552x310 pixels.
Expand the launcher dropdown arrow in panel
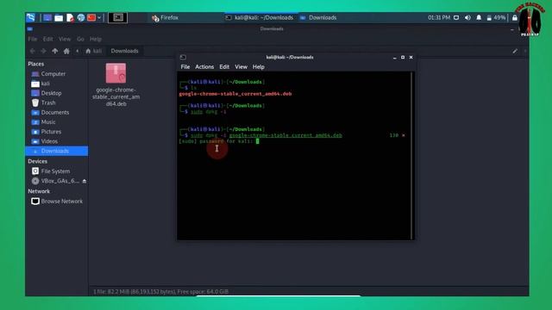click(99, 17)
